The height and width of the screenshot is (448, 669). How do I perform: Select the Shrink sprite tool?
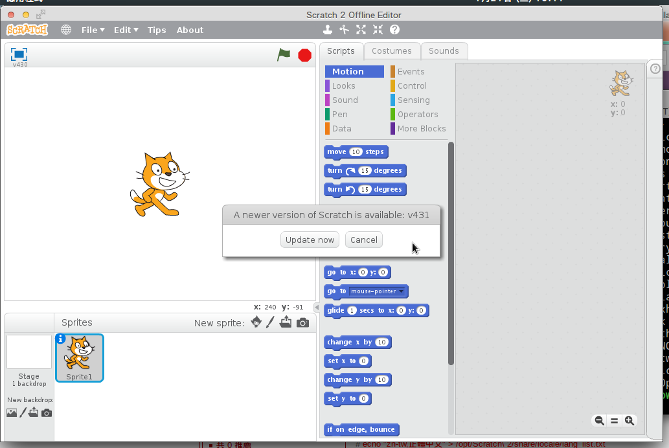[x=378, y=29]
